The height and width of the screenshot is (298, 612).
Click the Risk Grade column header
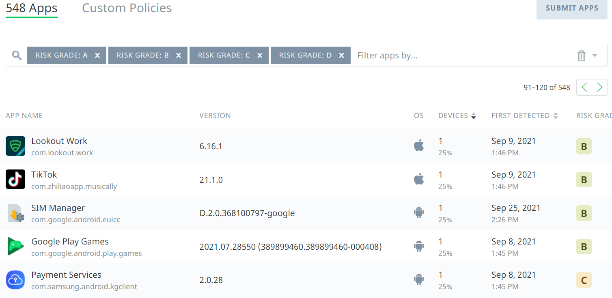click(594, 116)
